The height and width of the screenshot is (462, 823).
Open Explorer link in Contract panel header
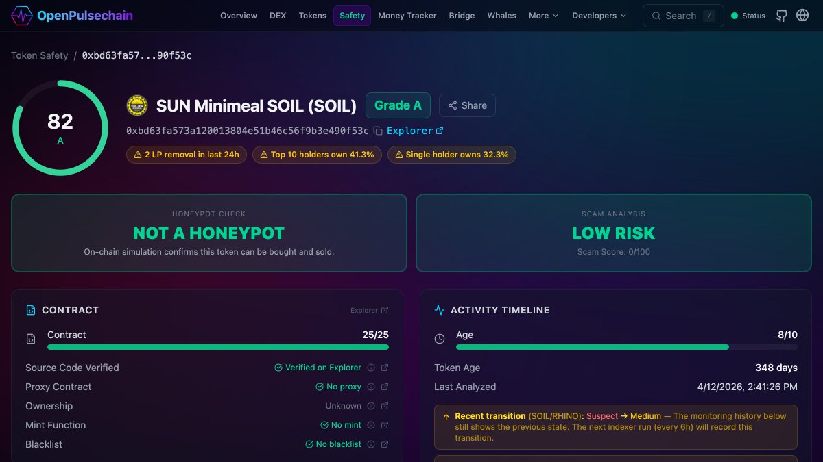click(x=370, y=310)
